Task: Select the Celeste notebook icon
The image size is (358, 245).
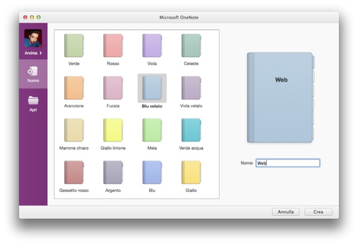Action: tap(191, 46)
